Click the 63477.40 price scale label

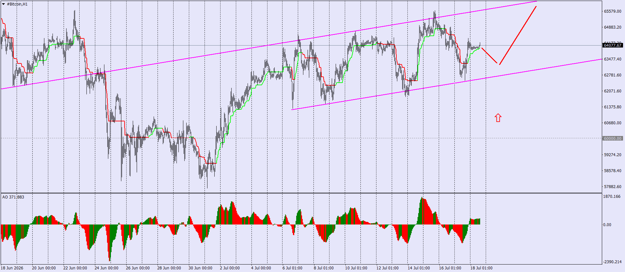[613, 59]
